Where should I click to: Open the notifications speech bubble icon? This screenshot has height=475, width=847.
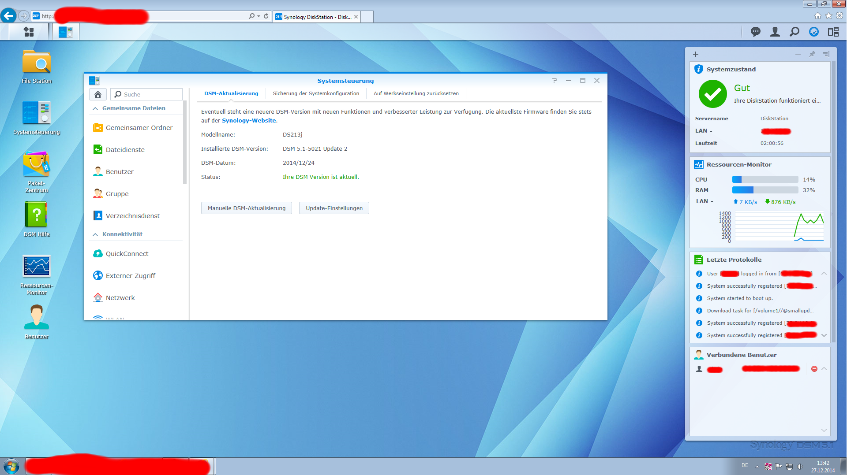(x=756, y=32)
